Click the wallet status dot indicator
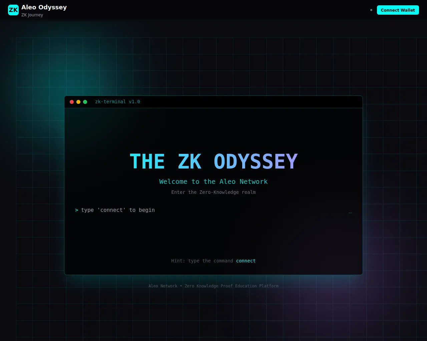This screenshot has width=427, height=341. [x=371, y=10]
